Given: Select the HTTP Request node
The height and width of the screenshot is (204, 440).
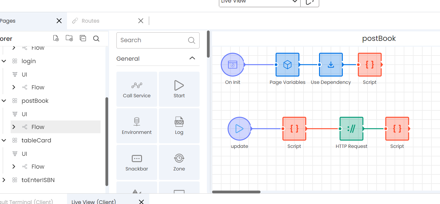Looking at the screenshot, I should [351, 129].
